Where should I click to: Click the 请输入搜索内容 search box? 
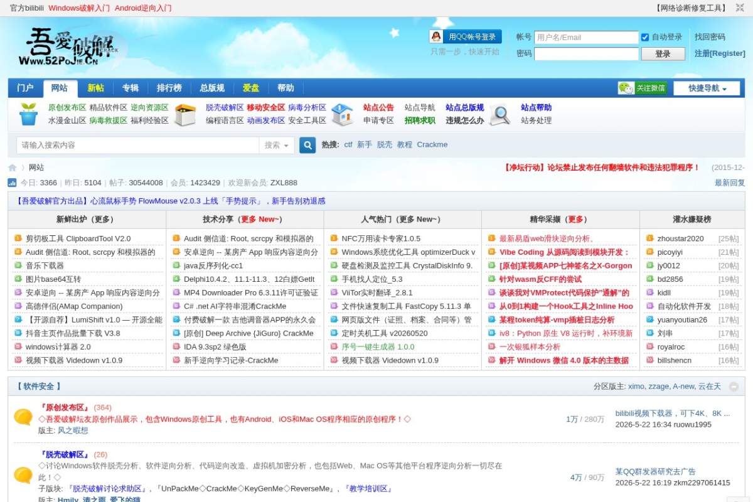coord(138,145)
